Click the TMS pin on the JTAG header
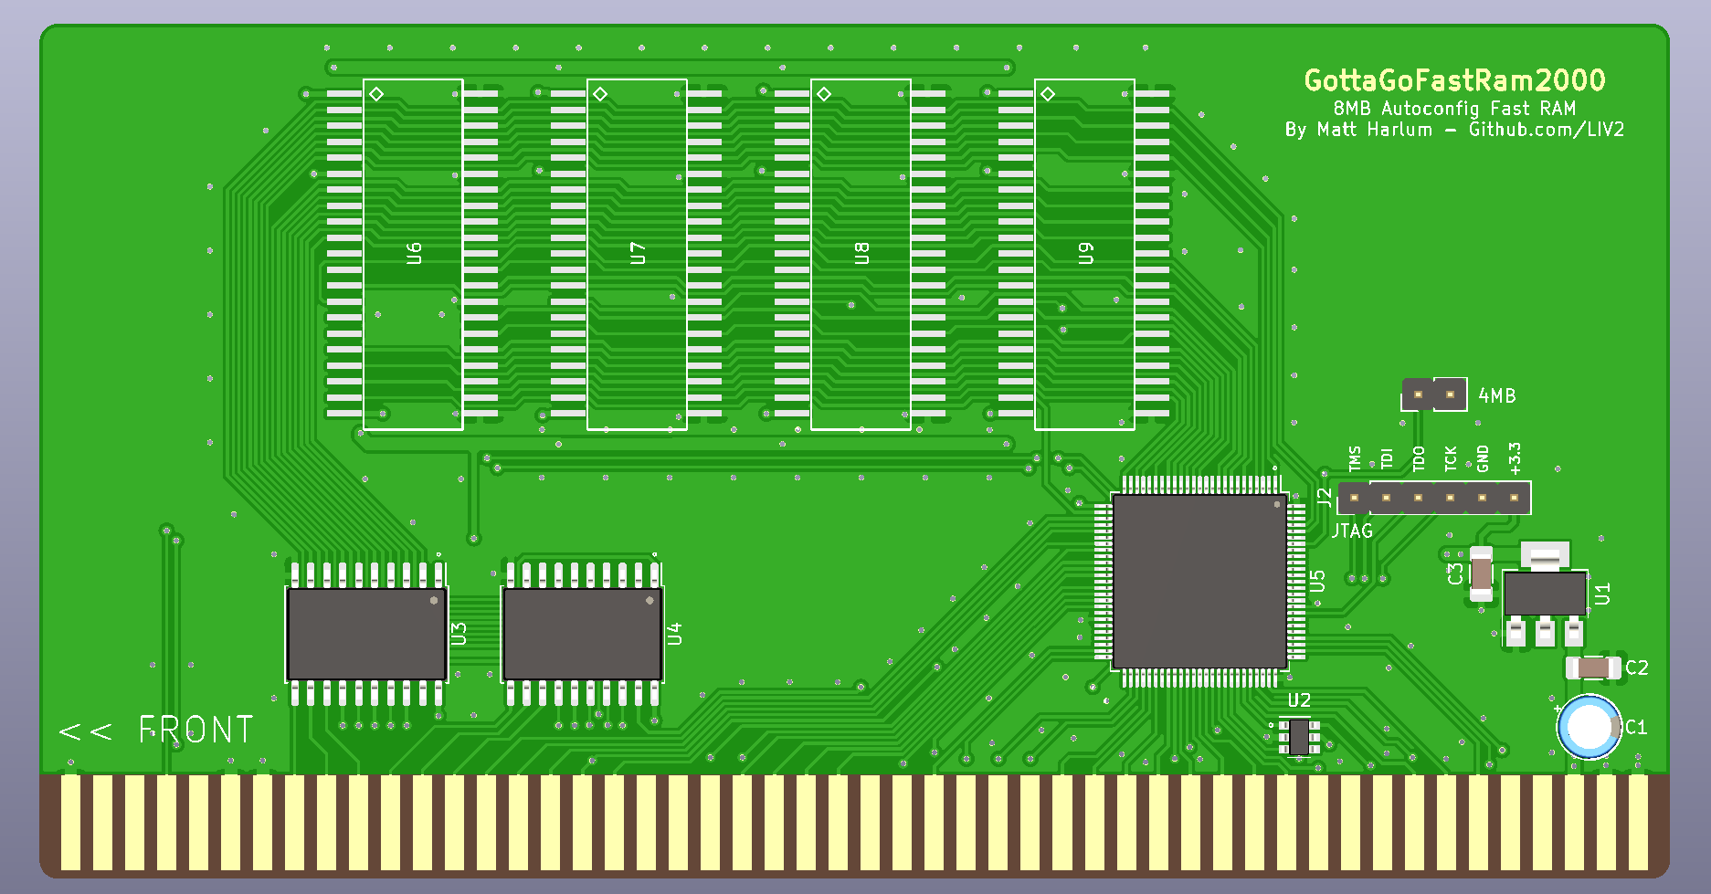Viewport: 1711px width, 894px height. tap(1354, 497)
